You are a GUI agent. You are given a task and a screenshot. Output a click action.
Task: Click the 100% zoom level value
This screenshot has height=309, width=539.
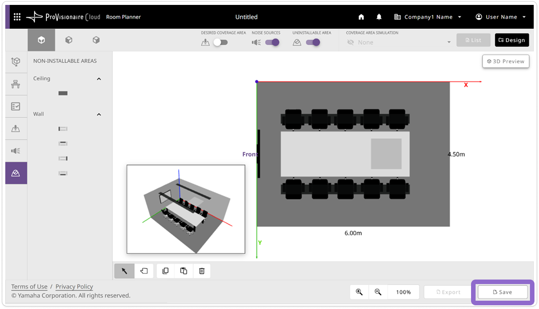click(403, 292)
